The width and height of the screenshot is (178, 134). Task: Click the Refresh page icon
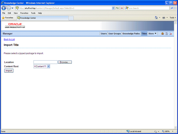[x=117, y=8]
